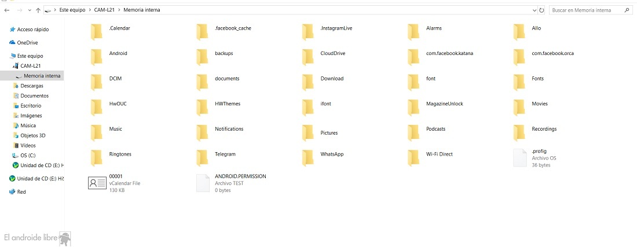Open OS (C:) drive in navigation pane
This screenshot has height=247, width=637.
[24, 156]
